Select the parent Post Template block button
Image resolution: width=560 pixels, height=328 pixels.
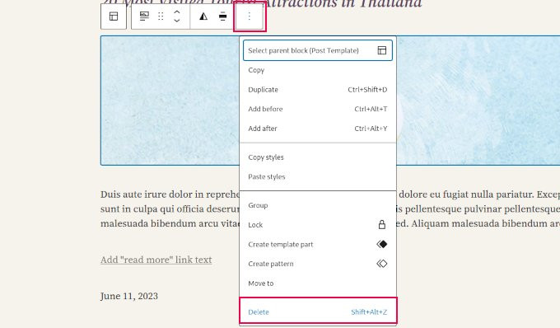tap(114, 16)
